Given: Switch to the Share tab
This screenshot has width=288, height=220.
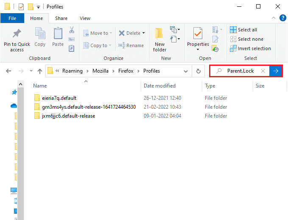Looking at the screenshot, I should 61,18.
